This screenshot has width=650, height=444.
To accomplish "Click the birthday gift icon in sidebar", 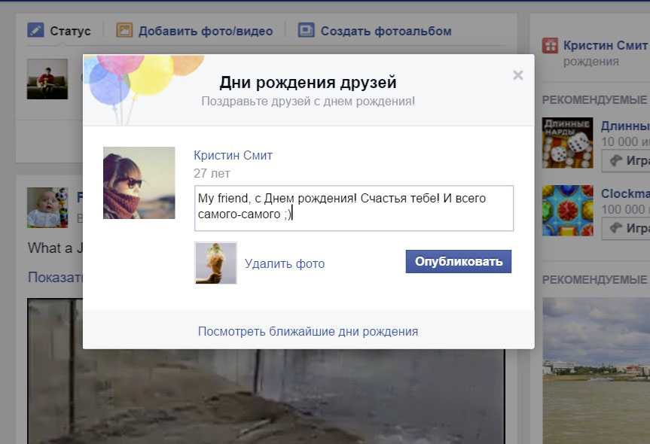I will (551, 45).
